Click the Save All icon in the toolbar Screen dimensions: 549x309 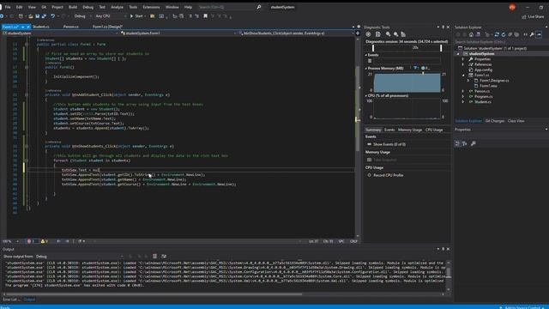point(44,16)
